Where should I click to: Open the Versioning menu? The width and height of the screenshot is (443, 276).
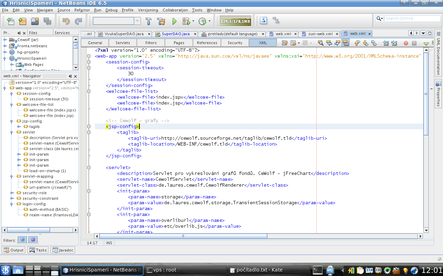pos(148,10)
